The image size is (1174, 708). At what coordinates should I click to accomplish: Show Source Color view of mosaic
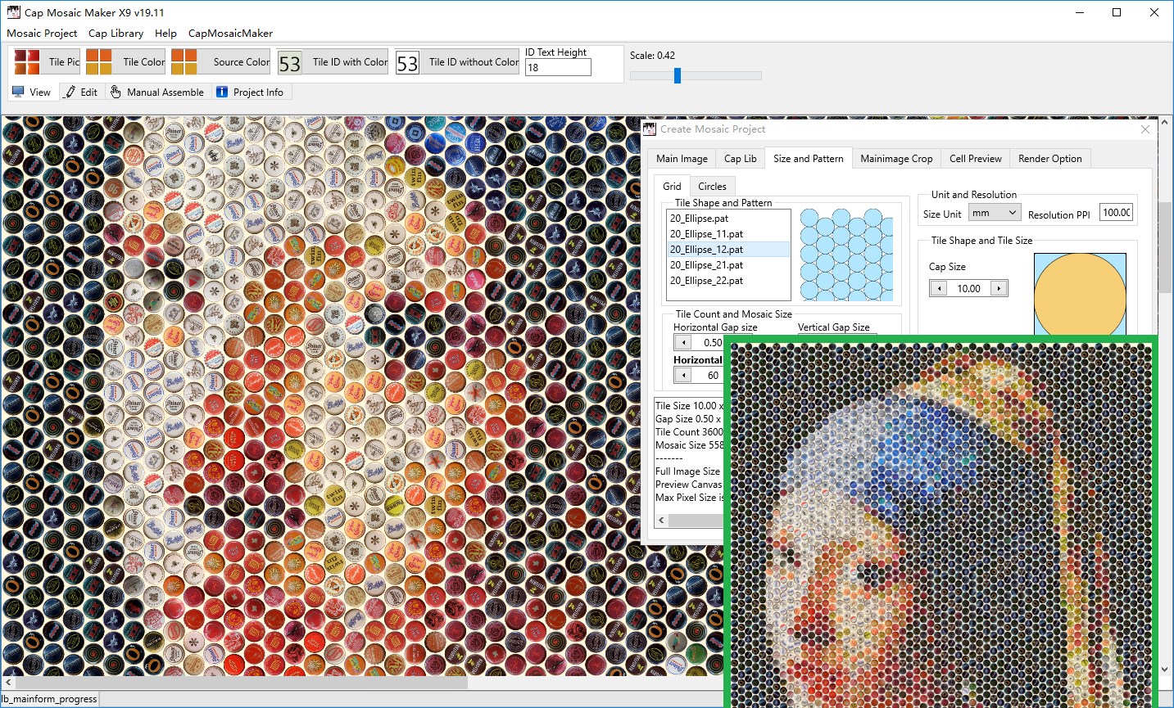220,62
